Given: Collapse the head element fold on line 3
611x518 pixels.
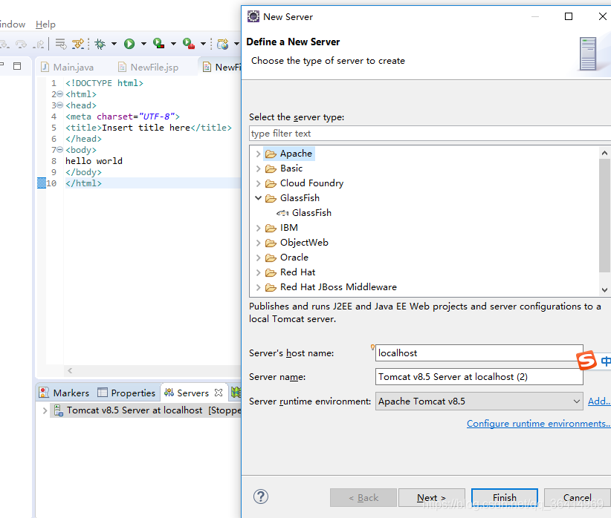Looking at the screenshot, I should tap(60, 105).
